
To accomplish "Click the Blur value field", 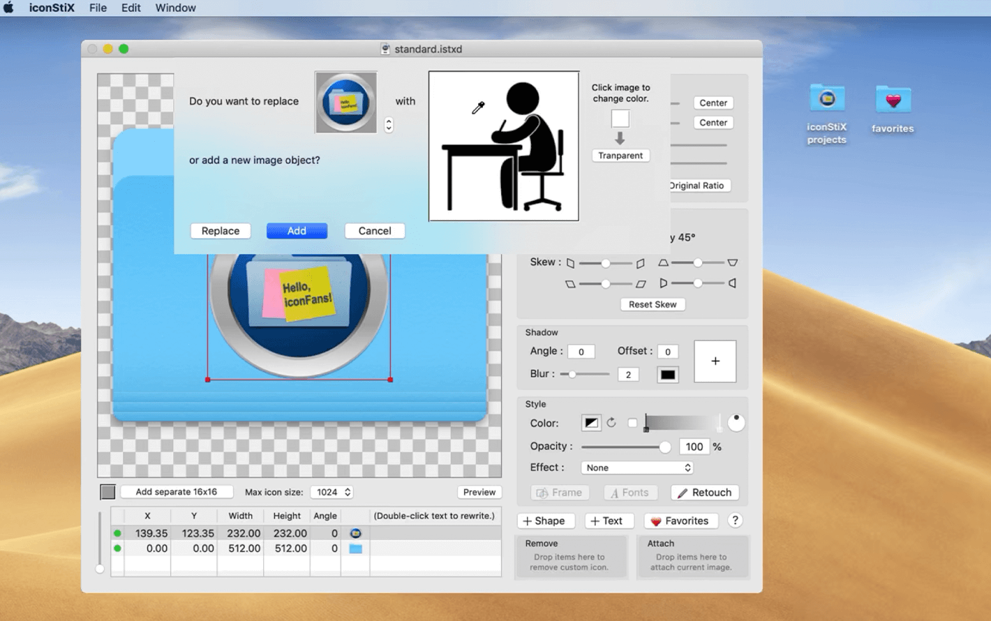I will pyautogui.click(x=628, y=375).
